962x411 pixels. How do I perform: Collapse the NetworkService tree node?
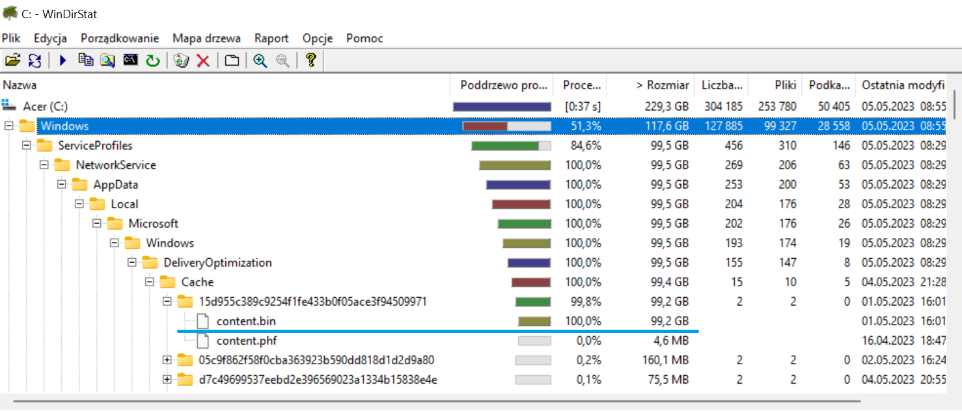[44, 165]
